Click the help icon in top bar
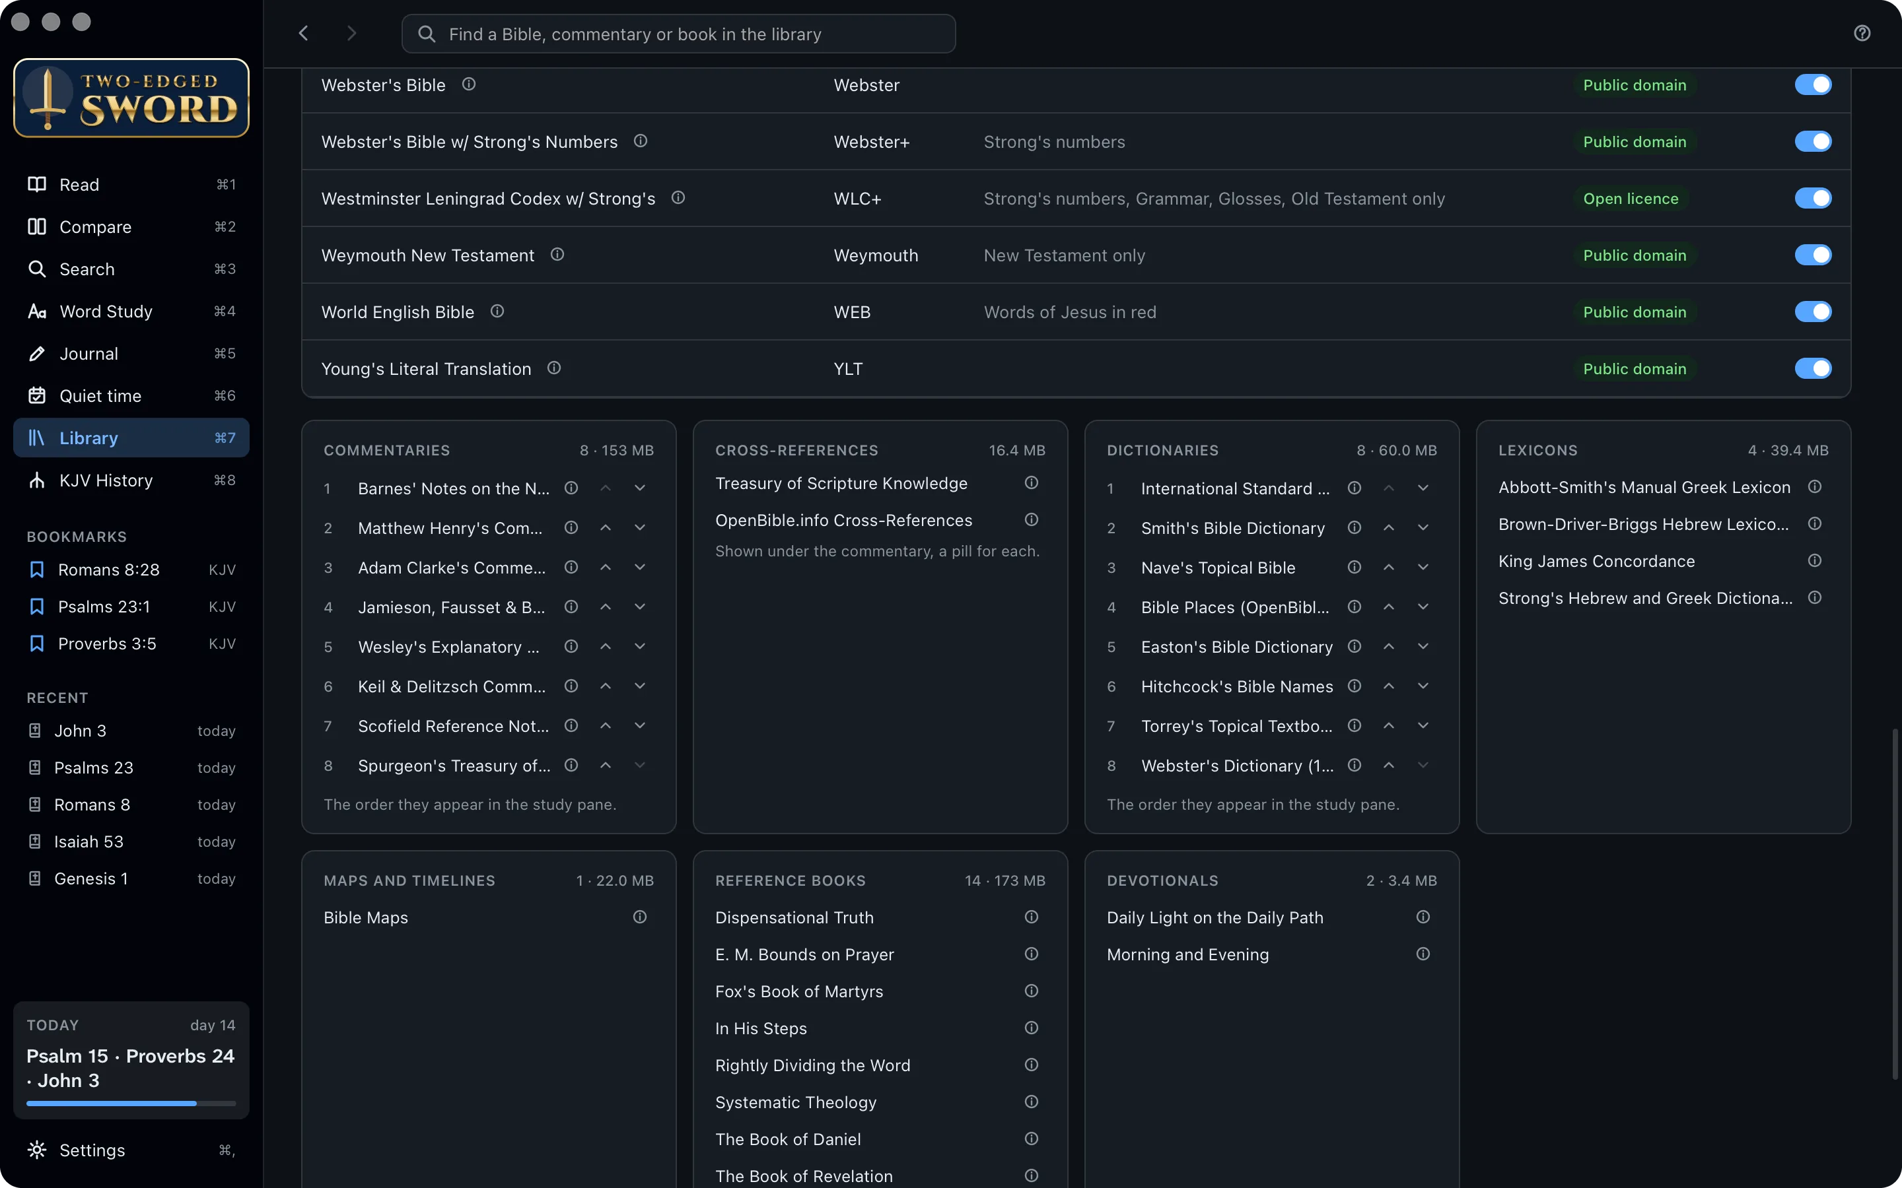Viewport: 1902px width, 1188px height. (1862, 33)
